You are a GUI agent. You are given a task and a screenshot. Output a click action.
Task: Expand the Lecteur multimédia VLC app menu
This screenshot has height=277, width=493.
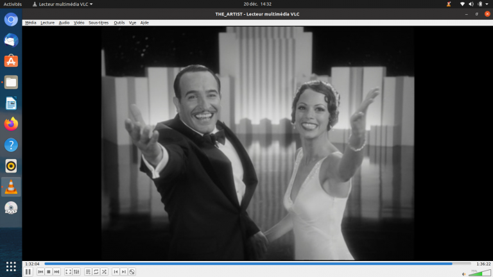click(62, 4)
